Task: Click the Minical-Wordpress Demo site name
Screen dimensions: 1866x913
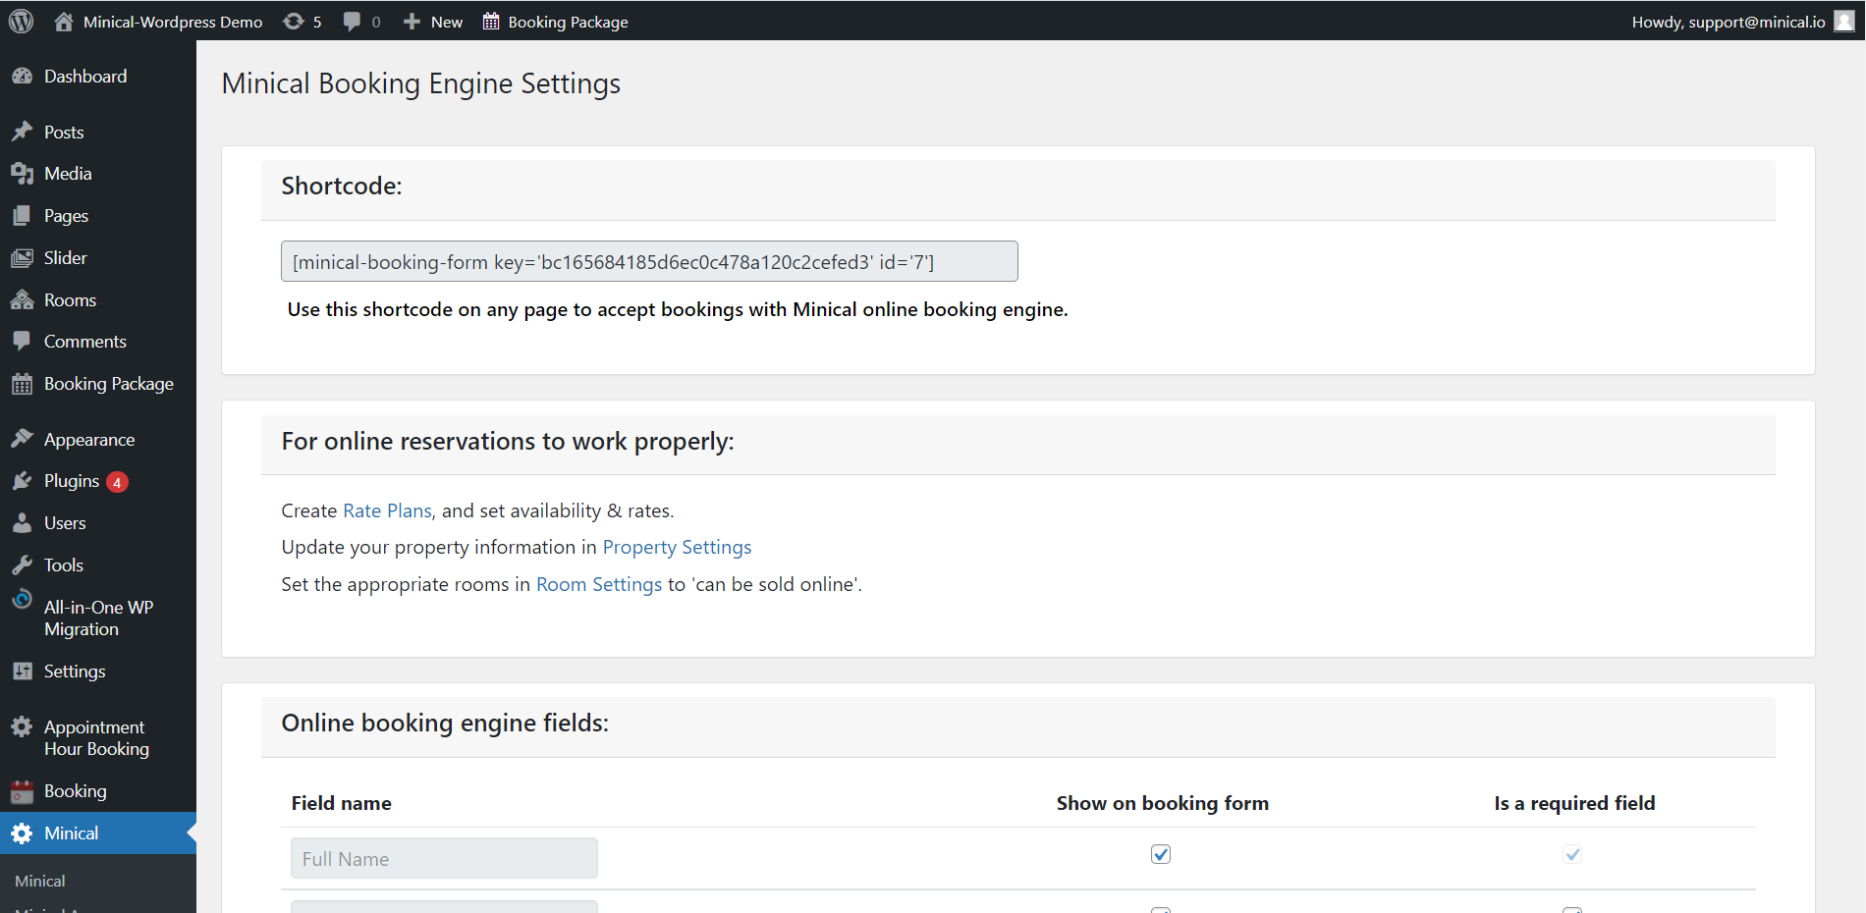Action: (x=173, y=22)
